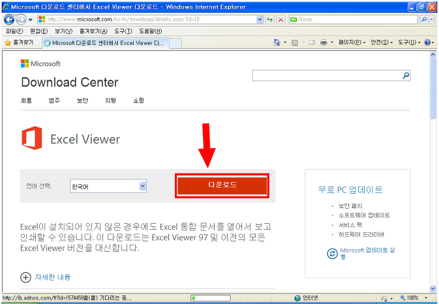Expand the Home icon dropdown arrow
This screenshot has width=439, height=304.
[285, 42]
